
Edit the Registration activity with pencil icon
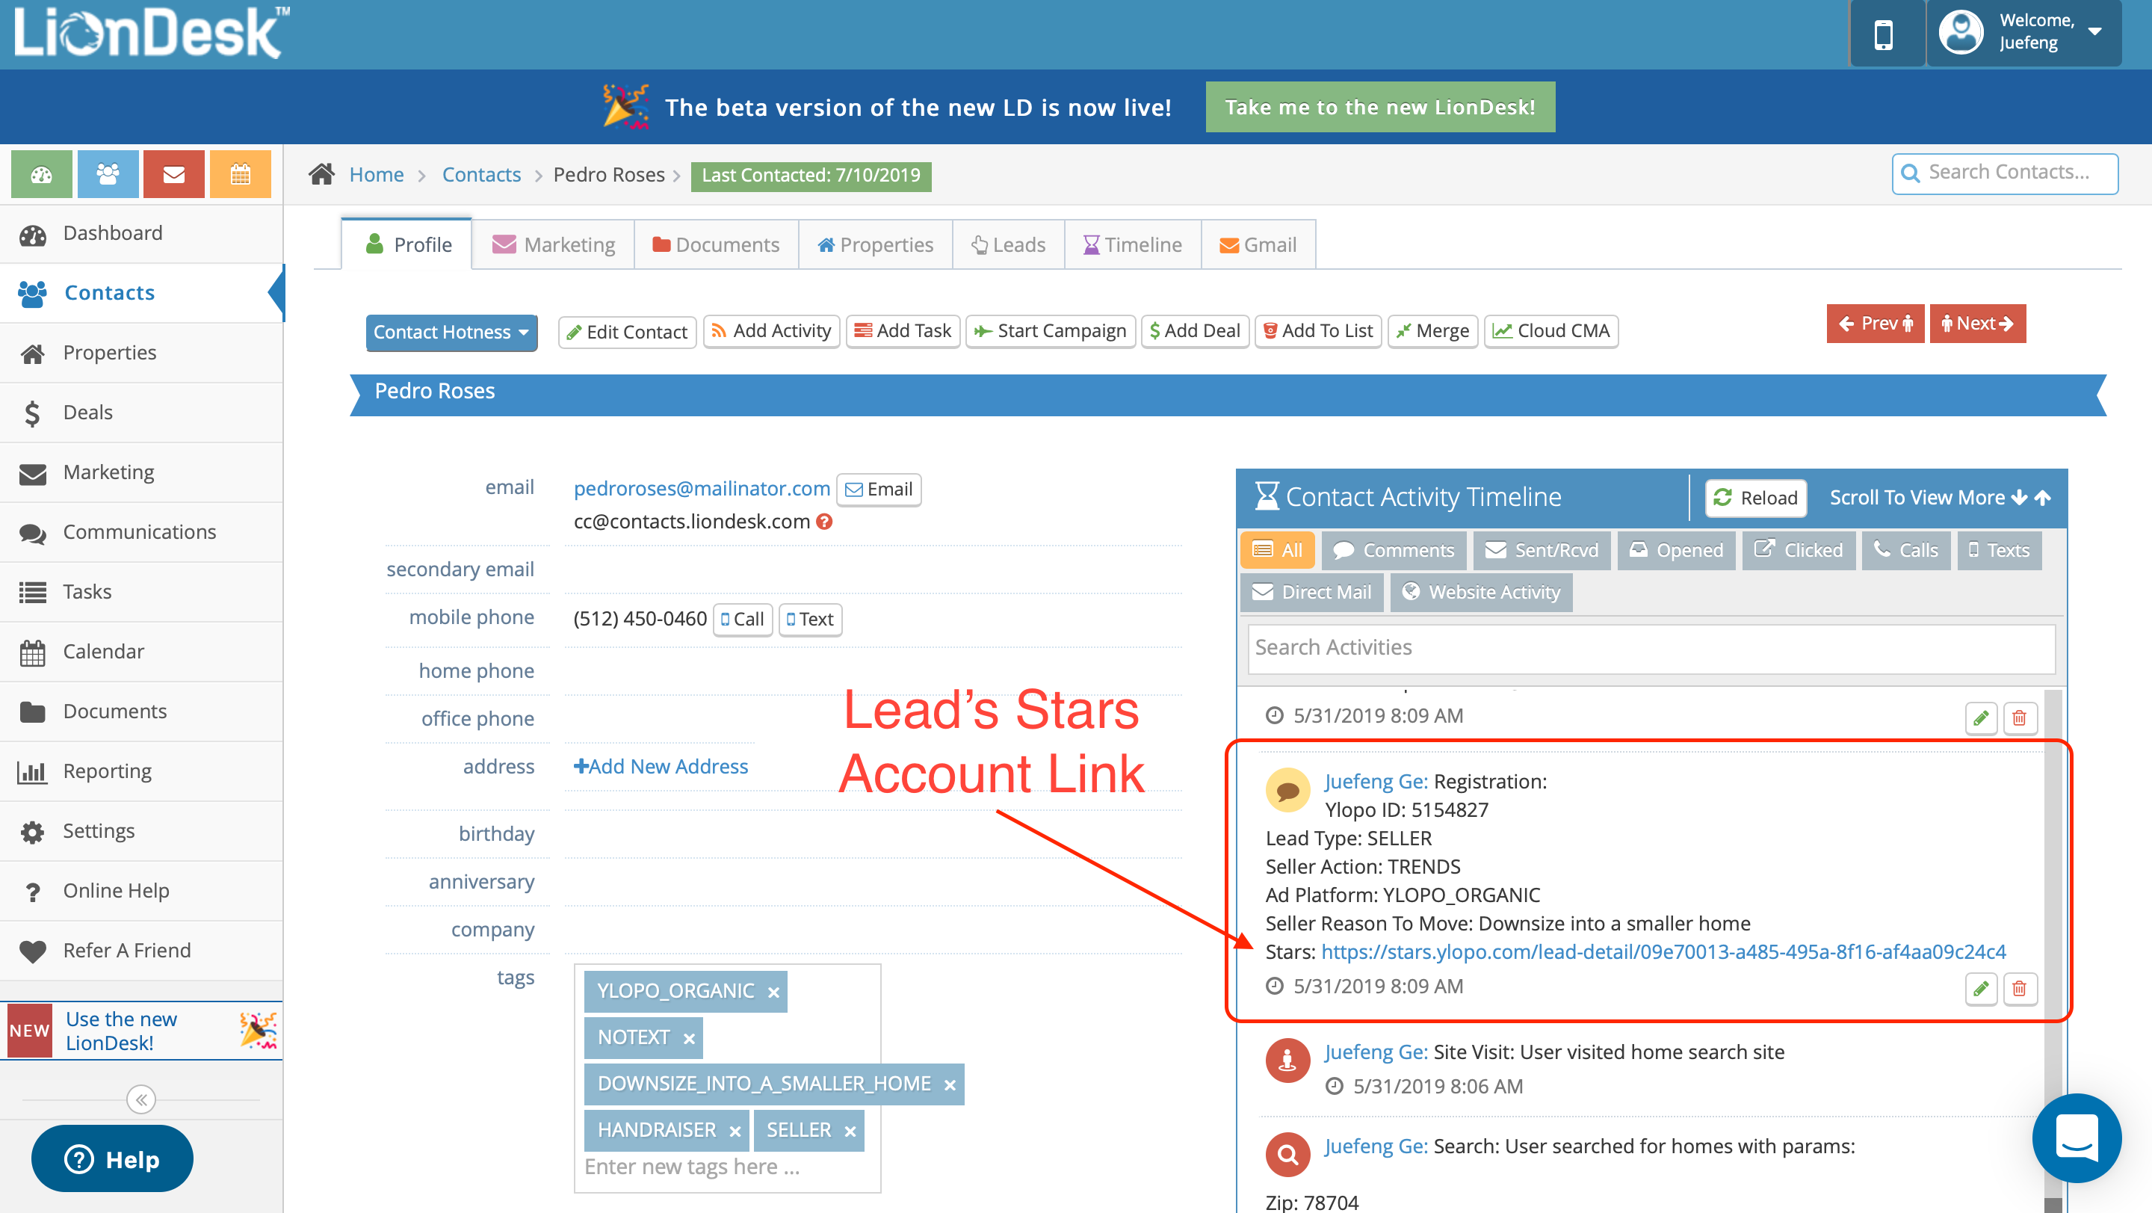pyautogui.click(x=1981, y=988)
